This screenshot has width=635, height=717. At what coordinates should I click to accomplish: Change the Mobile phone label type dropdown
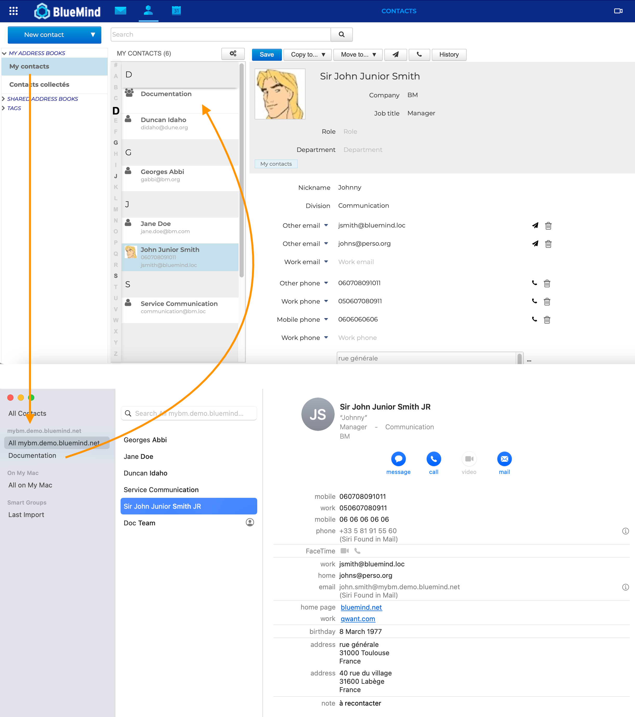point(326,319)
